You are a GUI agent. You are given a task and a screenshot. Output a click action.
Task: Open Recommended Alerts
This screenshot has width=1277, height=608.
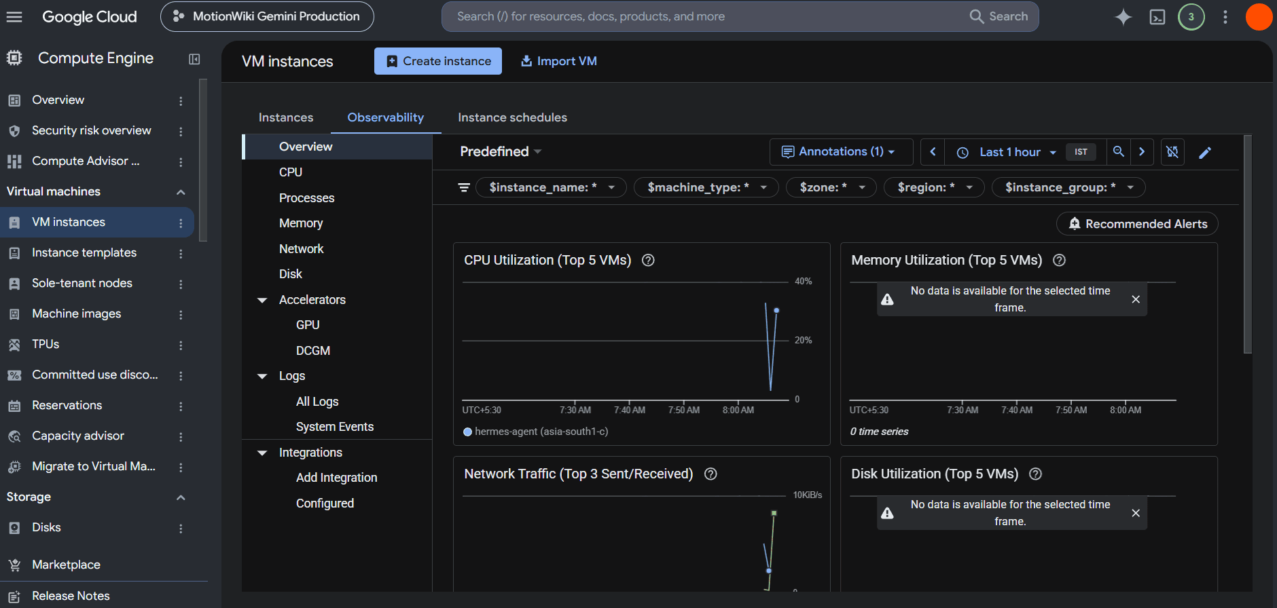pos(1137,224)
